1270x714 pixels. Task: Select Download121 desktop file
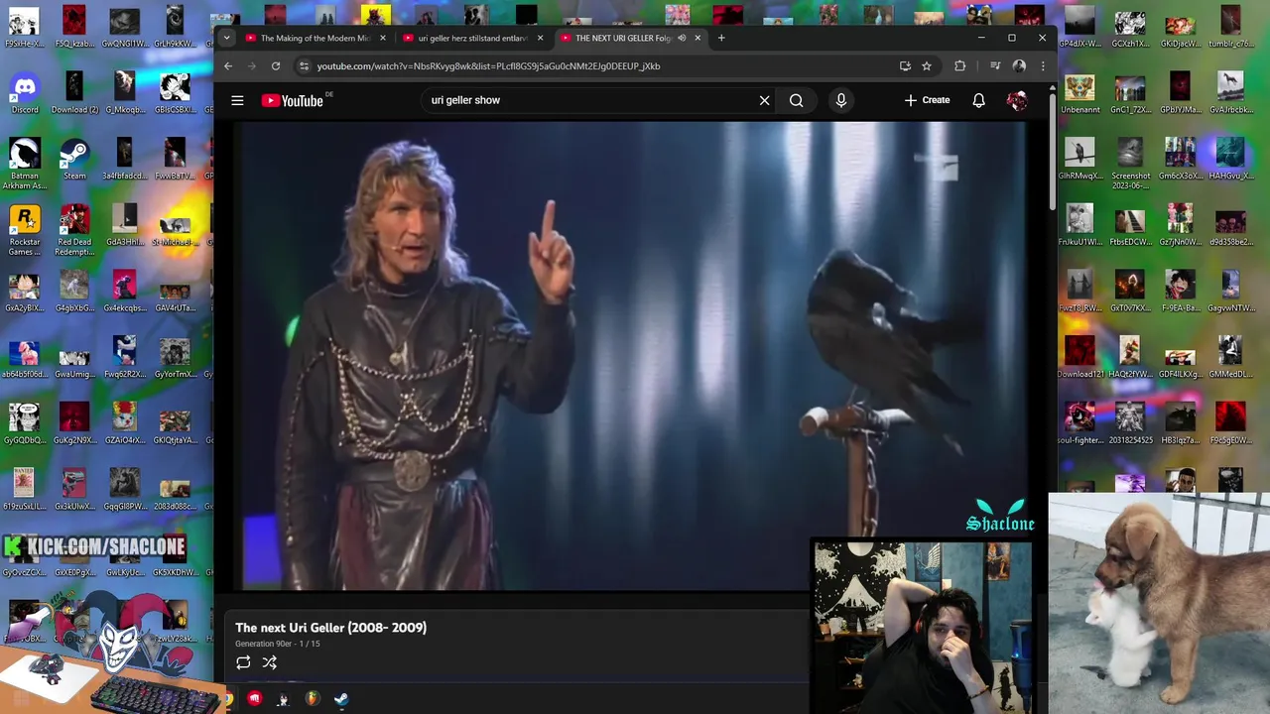pyautogui.click(x=1079, y=358)
